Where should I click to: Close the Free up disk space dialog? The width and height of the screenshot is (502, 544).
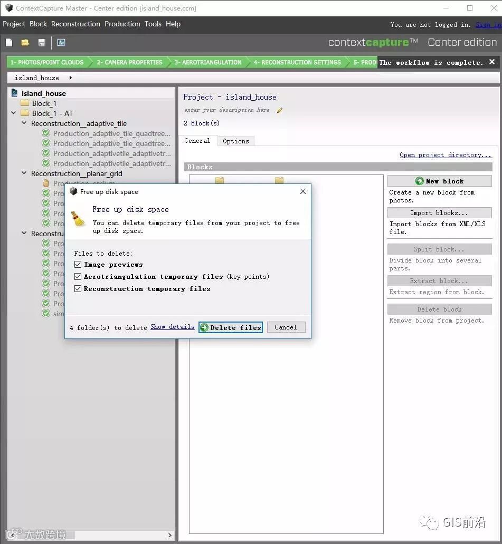(302, 191)
